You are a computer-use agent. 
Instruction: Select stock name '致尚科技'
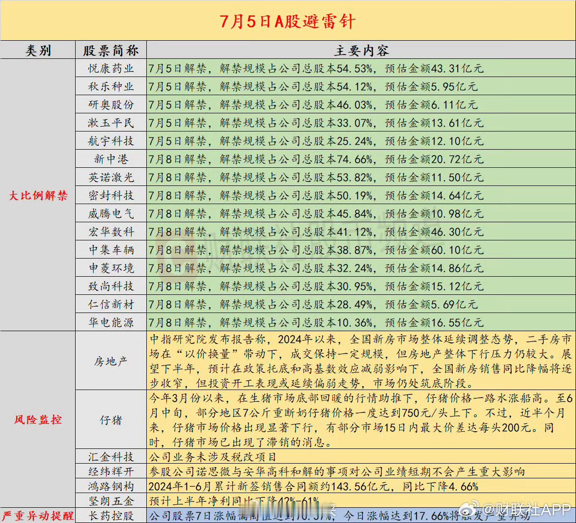tap(111, 286)
